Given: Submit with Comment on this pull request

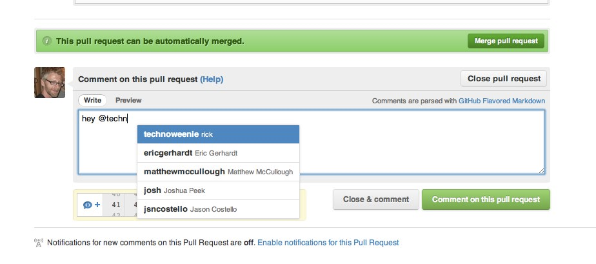Looking at the screenshot, I should [486, 199].
